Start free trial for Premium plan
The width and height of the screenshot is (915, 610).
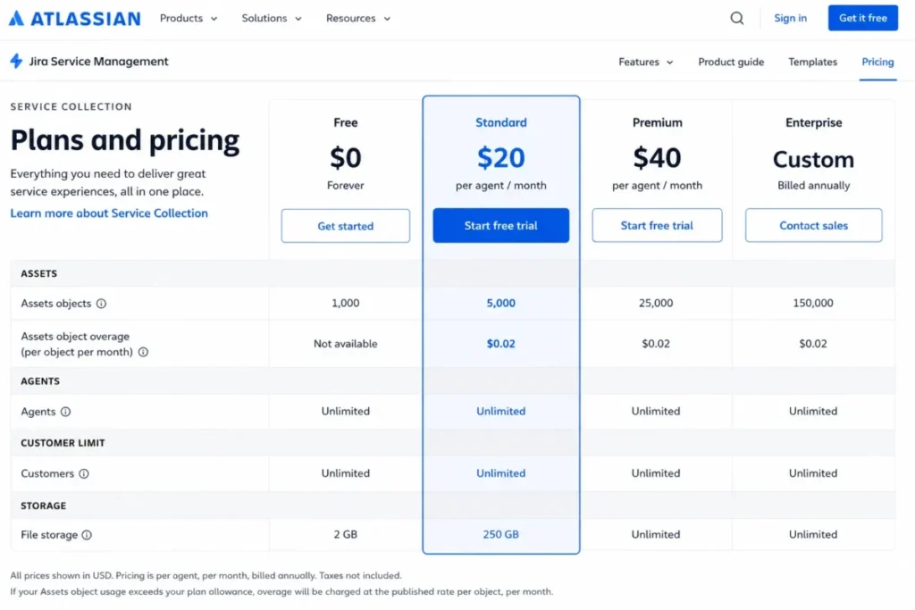tap(657, 225)
